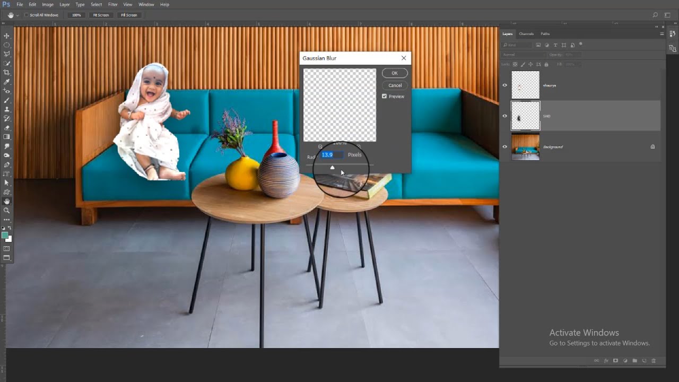Image resolution: width=679 pixels, height=382 pixels.
Task: Toggle lock transparent pixels
Action: [516, 64]
